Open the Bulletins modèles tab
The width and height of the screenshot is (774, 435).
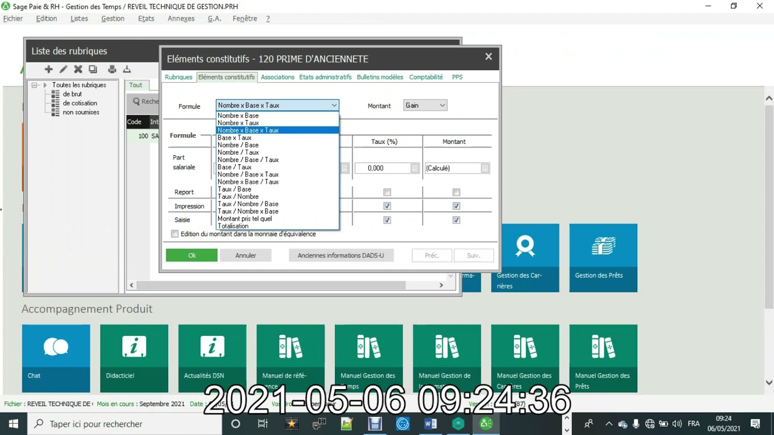[x=380, y=77]
